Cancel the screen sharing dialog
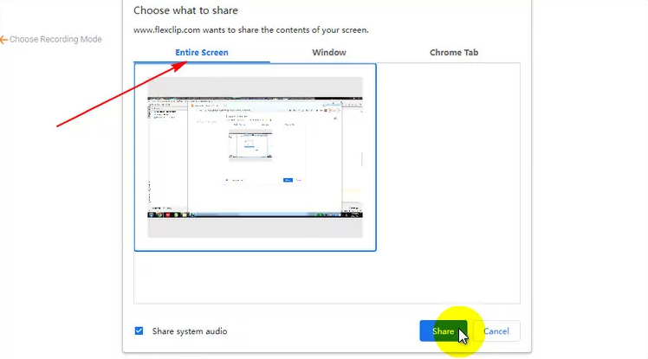 click(496, 331)
